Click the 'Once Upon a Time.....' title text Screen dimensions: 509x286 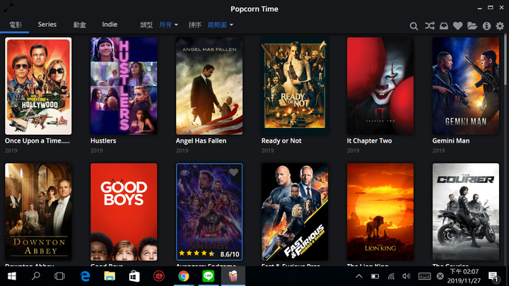tap(37, 141)
